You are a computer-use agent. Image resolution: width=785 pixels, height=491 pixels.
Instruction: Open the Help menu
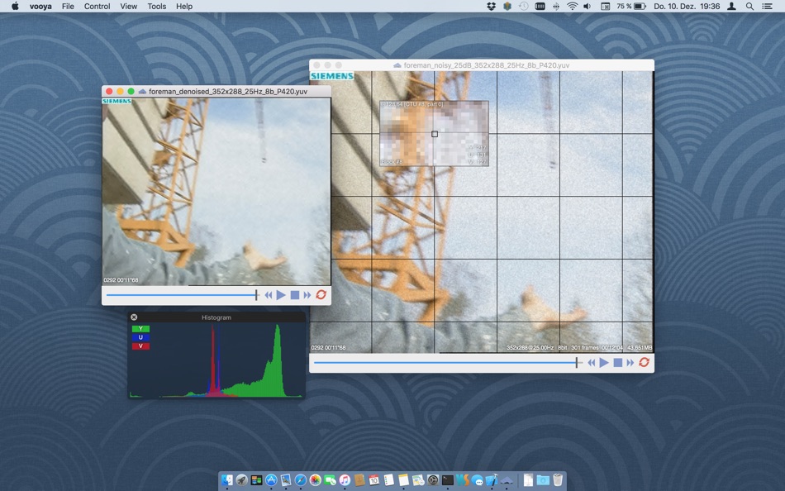coord(184,7)
